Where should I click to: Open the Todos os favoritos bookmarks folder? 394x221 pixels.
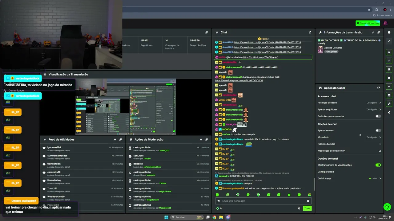(383, 15)
